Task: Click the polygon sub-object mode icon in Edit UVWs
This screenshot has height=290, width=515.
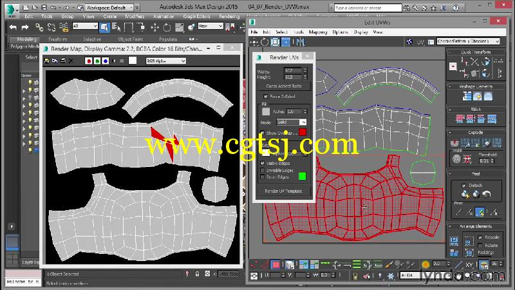Action: click(276, 265)
